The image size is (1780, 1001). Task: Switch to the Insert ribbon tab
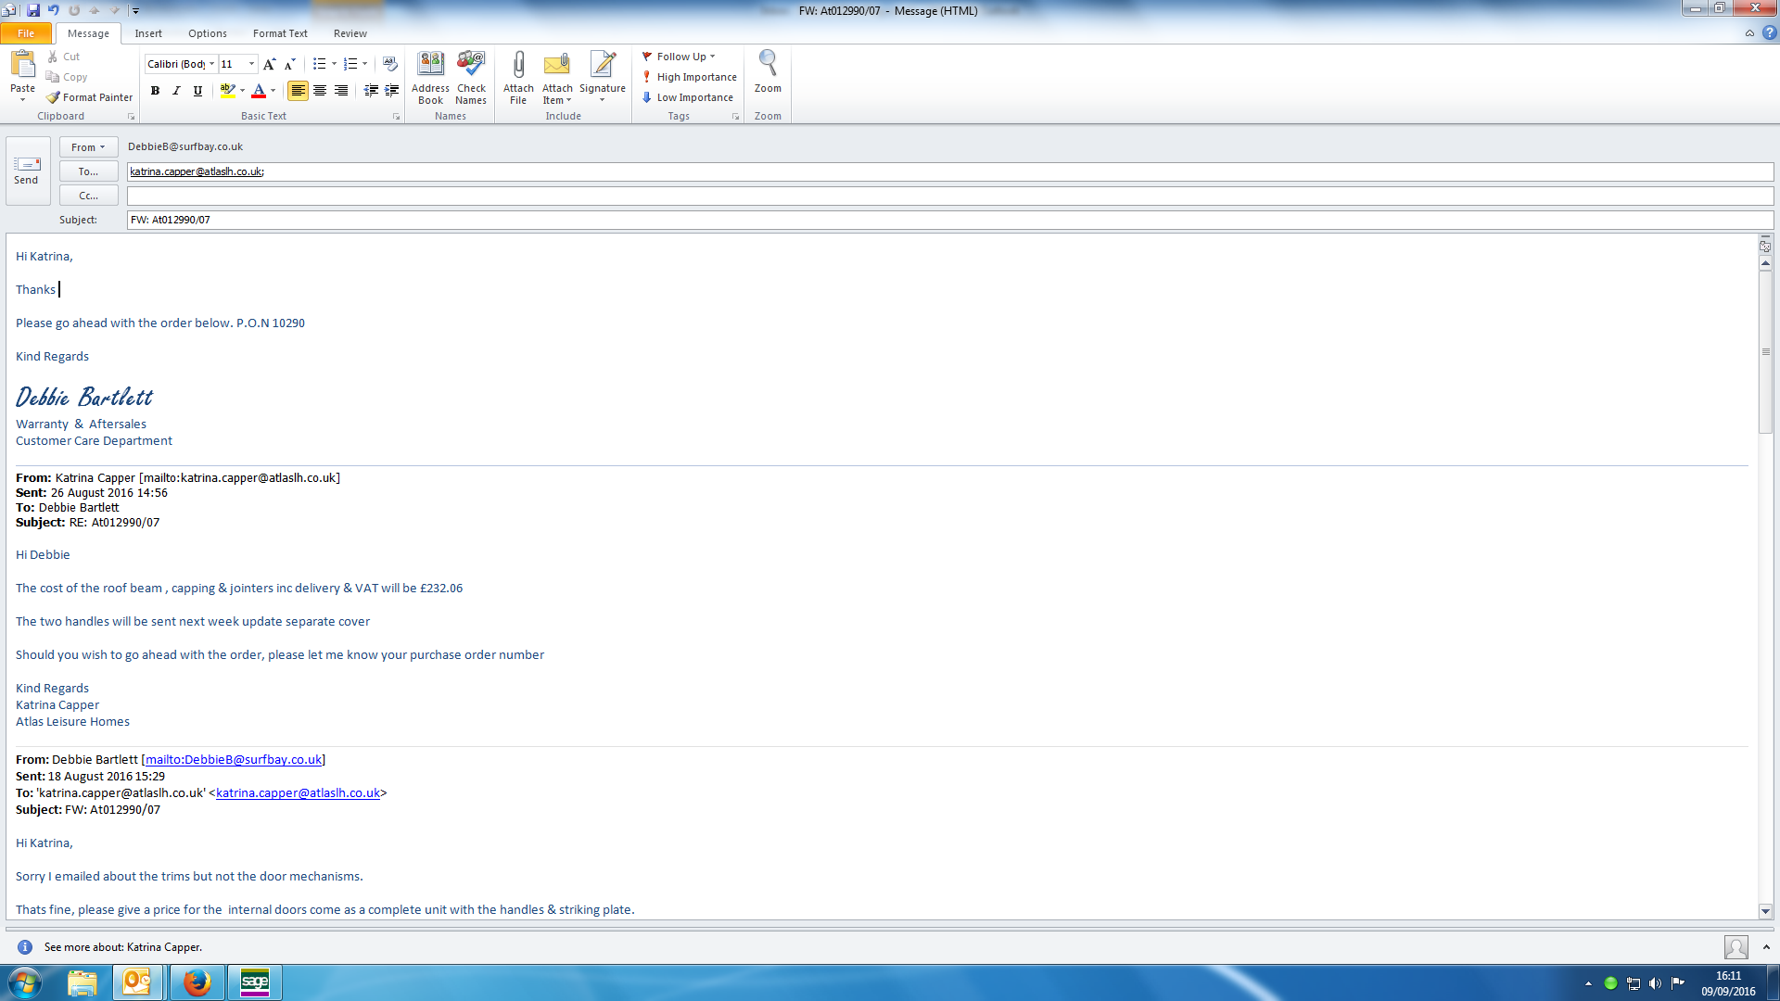[x=148, y=33]
